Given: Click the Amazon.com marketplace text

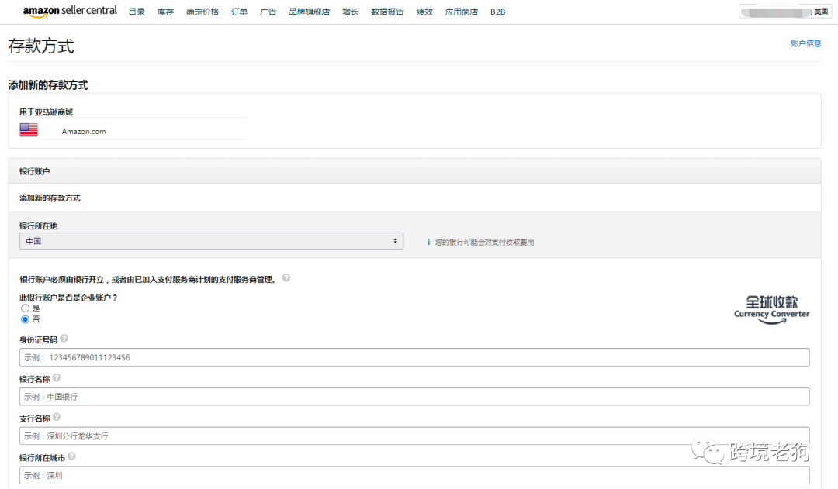Looking at the screenshot, I should coord(84,131).
